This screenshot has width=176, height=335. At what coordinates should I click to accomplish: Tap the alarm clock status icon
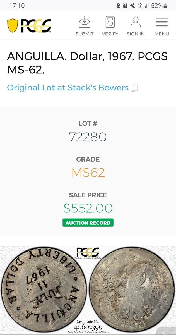(x=125, y=6)
